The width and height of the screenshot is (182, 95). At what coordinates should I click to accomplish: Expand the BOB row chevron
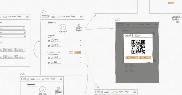(80, 63)
